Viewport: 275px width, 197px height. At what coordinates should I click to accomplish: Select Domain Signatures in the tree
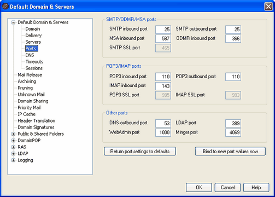(x=36, y=128)
